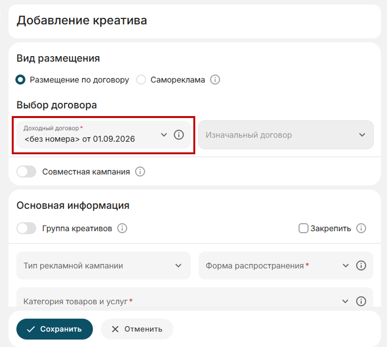Screen dimensions: 387x347
Task: Open info icon beside Совместная кампания
Action: point(140,172)
